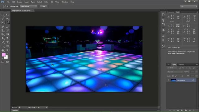This screenshot has width=199, height=112.
Task: Select the Path Selection tool
Action: 3,46
